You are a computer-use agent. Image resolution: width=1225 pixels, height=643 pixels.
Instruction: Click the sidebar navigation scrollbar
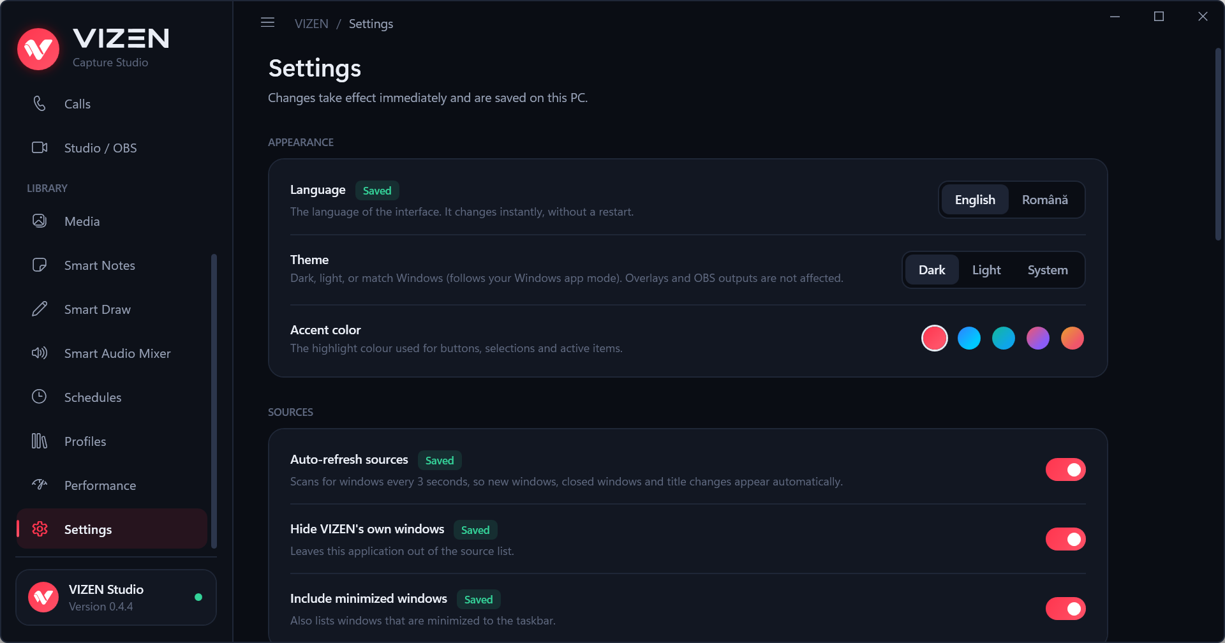(214, 401)
